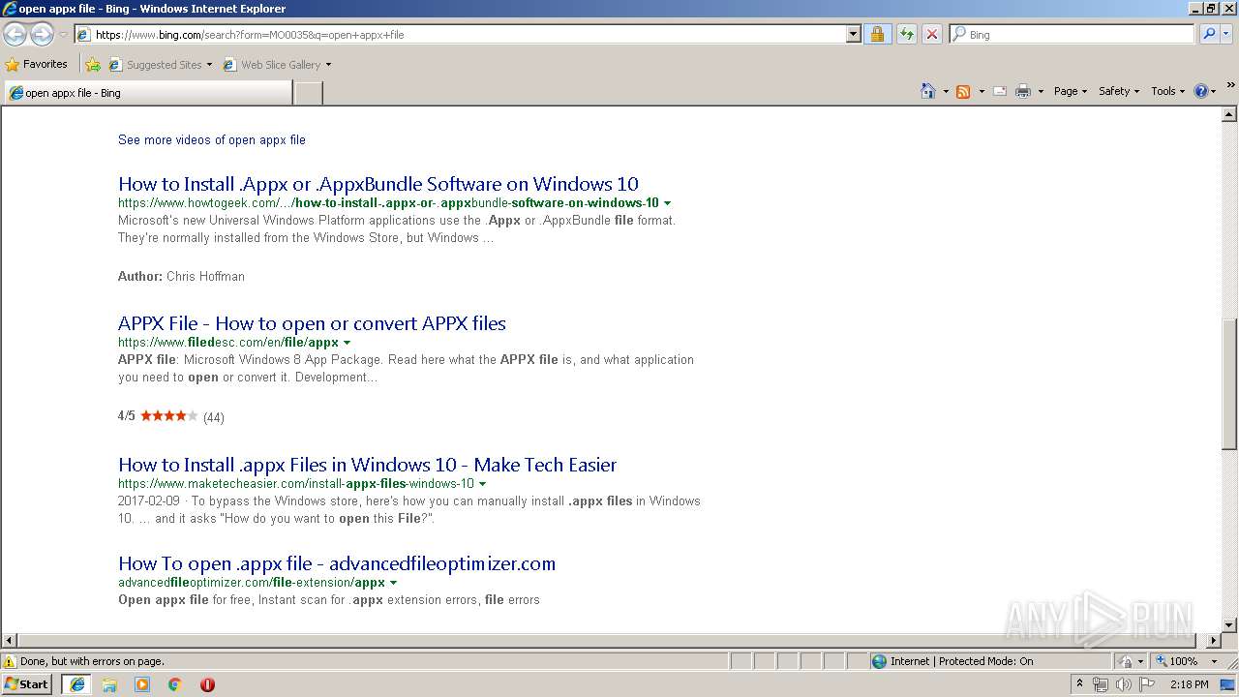Click the volume speaker tray icon
Viewport: 1239px width, 697px height.
1123,684
